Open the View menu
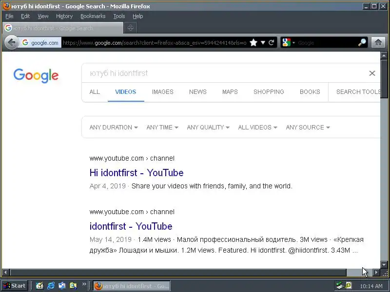 [x=43, y=16]
